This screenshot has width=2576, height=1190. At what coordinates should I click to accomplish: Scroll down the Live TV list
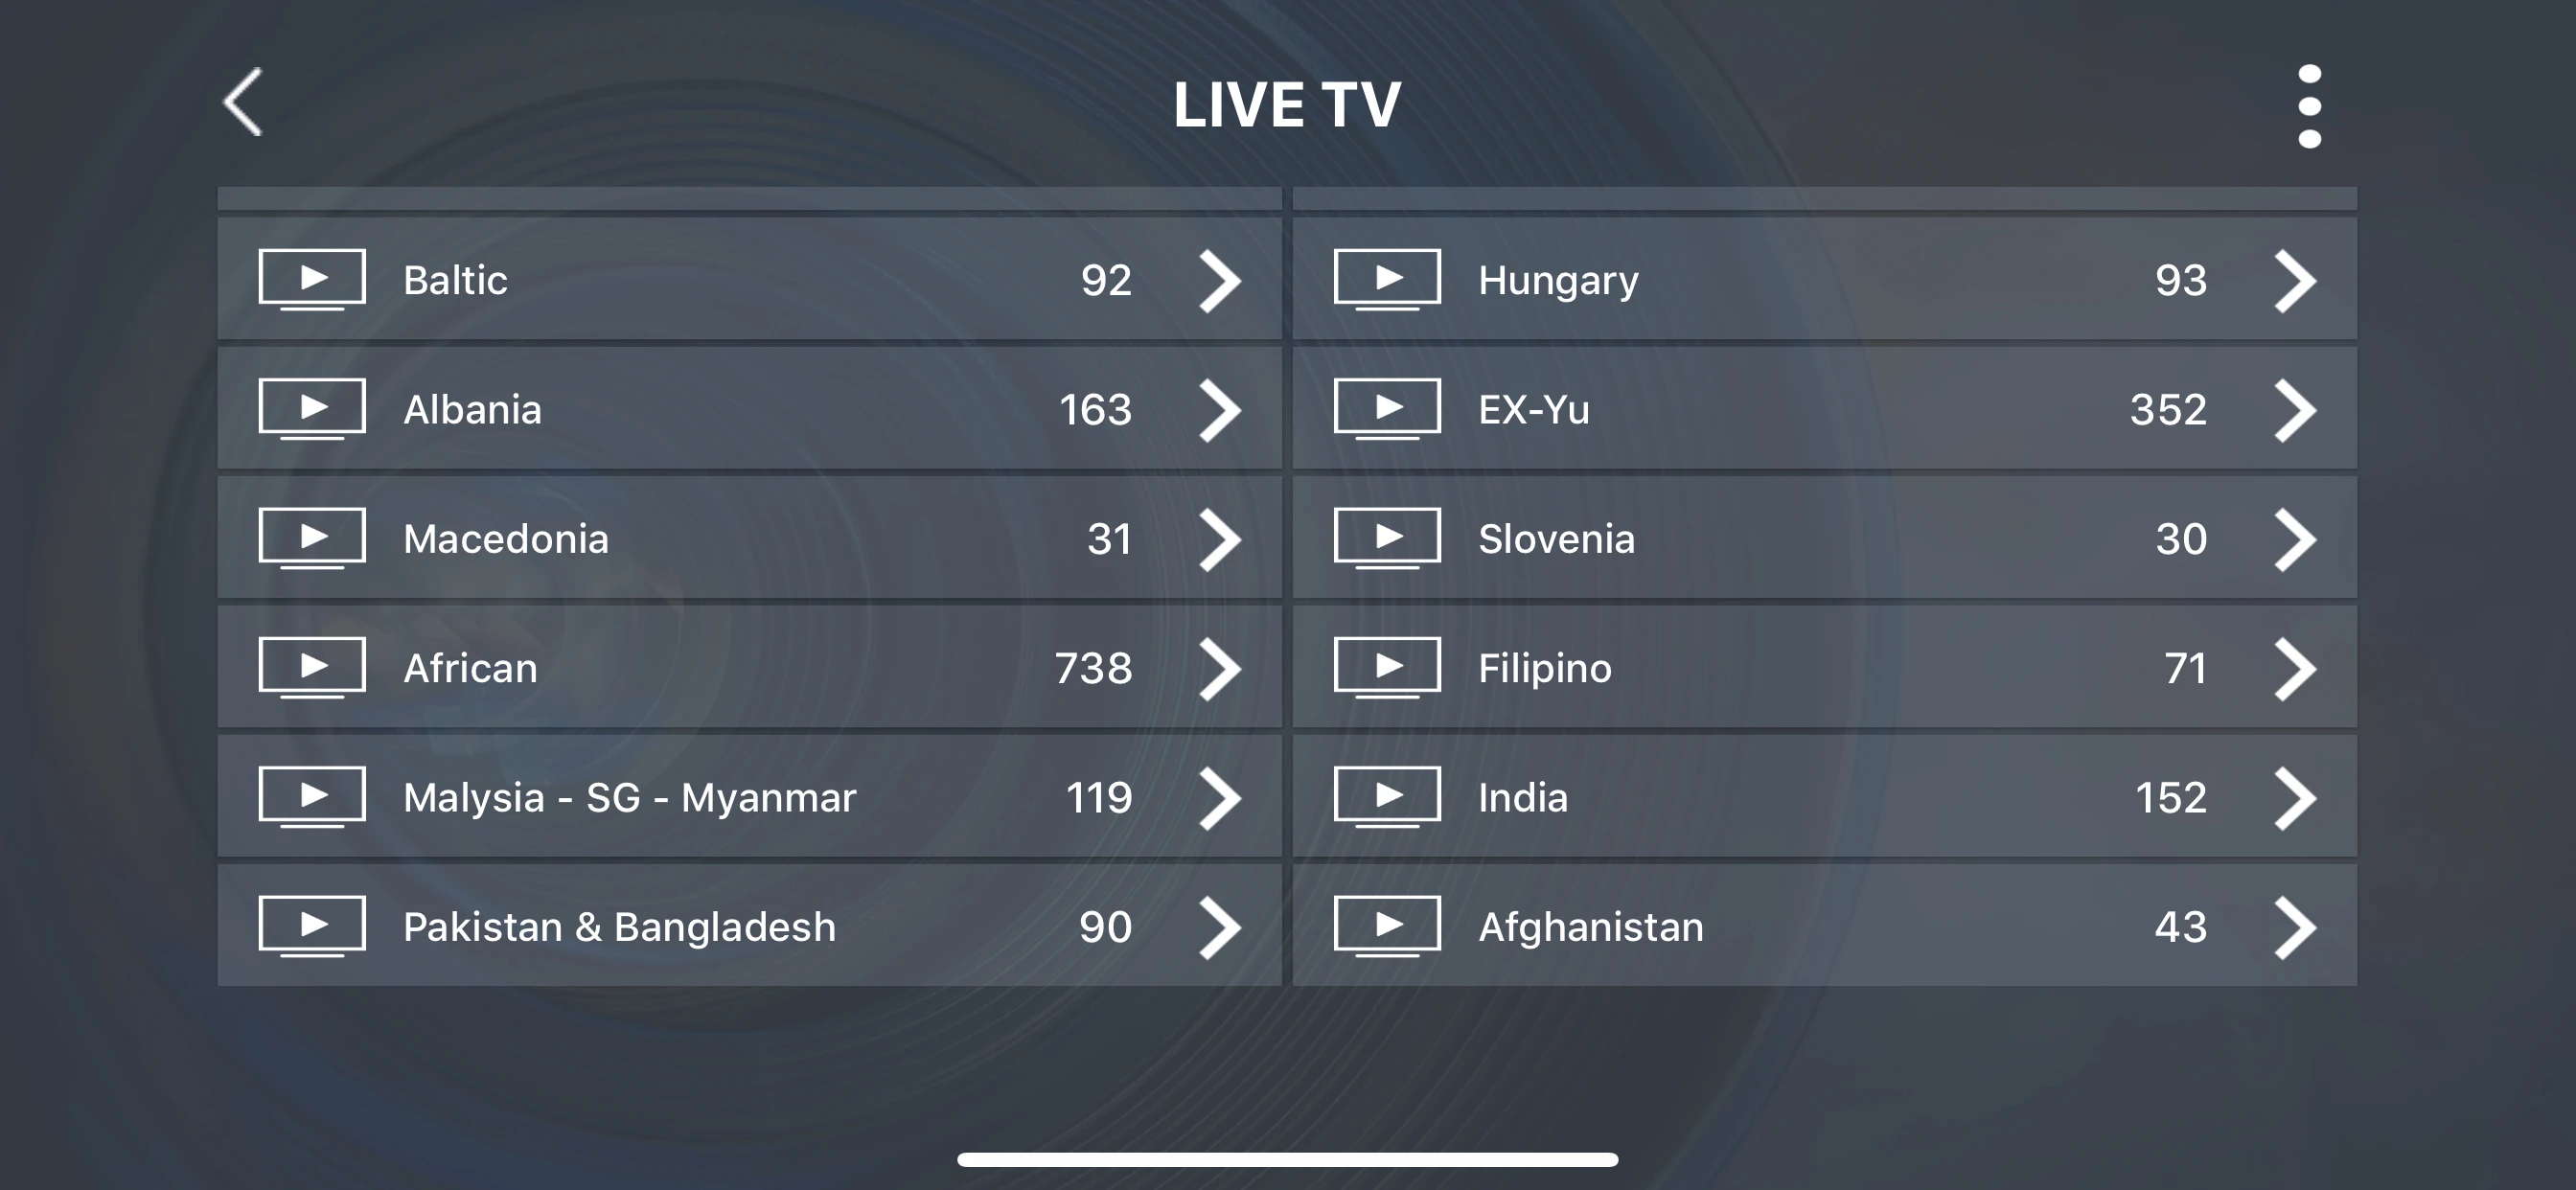coord(1288,657)
